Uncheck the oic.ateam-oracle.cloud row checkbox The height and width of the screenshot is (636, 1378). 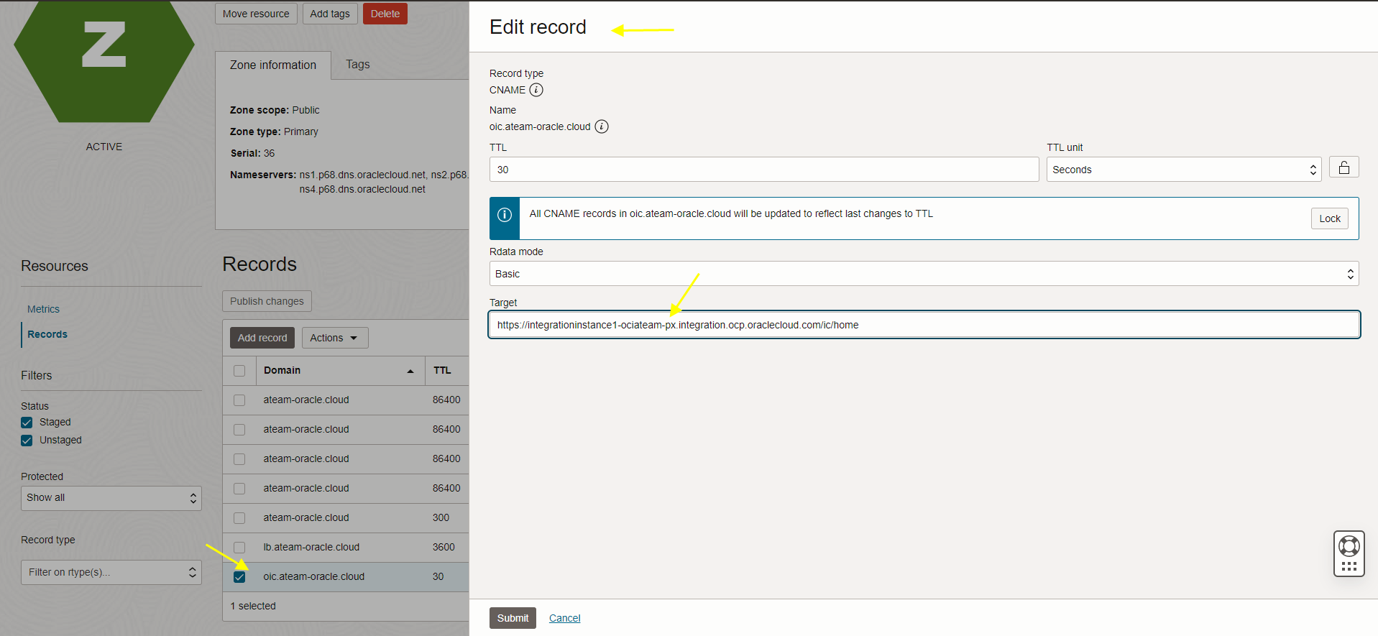[239, 576]
